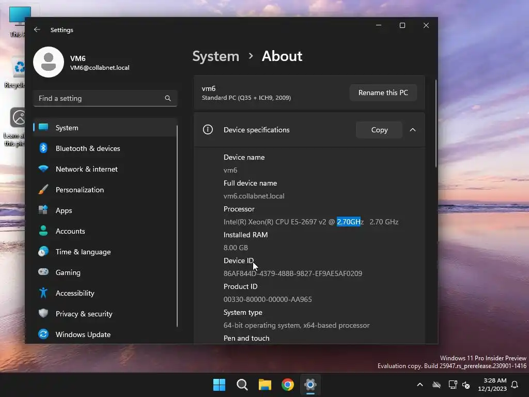Click the Windows Update sync icon
Viewport: 529px width, 397px height.
pos(43,334)
